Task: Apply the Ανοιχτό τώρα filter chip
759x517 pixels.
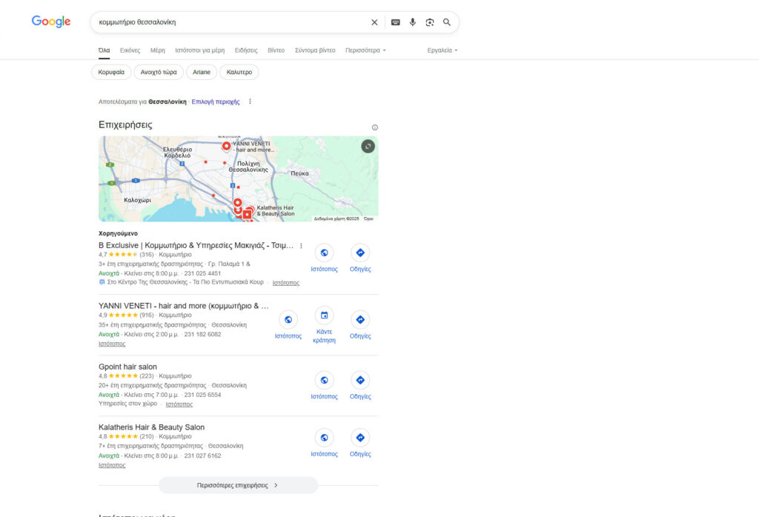Action: coord(159,72)
